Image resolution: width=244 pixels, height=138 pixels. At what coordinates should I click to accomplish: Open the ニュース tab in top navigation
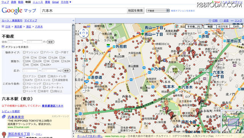click(x=38, y=2)
